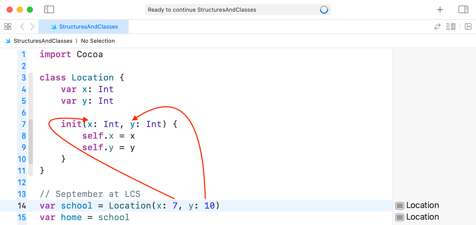
Task: Click the code folding ribbon beside line 8
Action: [x=31, y=136]
